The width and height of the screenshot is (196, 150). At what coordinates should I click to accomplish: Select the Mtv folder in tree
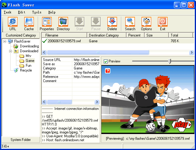[28, 56]
